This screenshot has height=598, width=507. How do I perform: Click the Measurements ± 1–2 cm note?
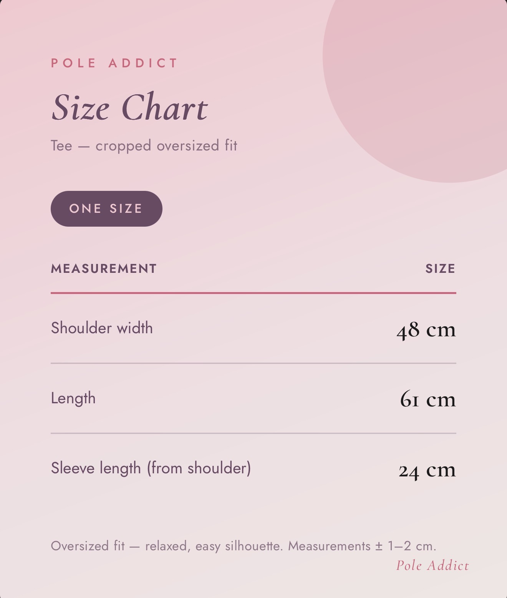(362, 546)
